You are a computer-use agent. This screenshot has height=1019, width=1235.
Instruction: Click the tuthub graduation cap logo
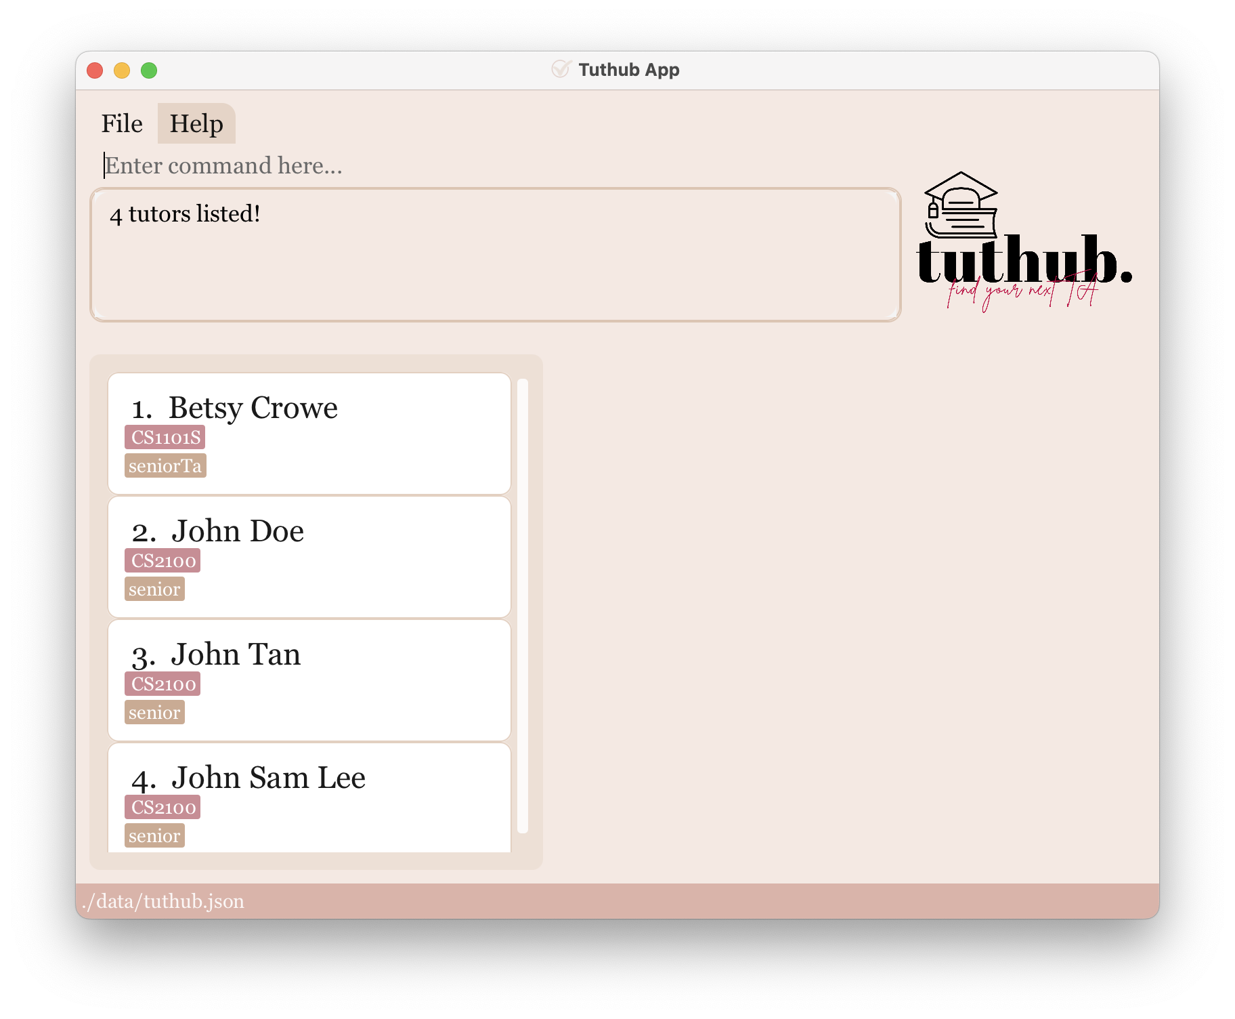(1024, 241)
